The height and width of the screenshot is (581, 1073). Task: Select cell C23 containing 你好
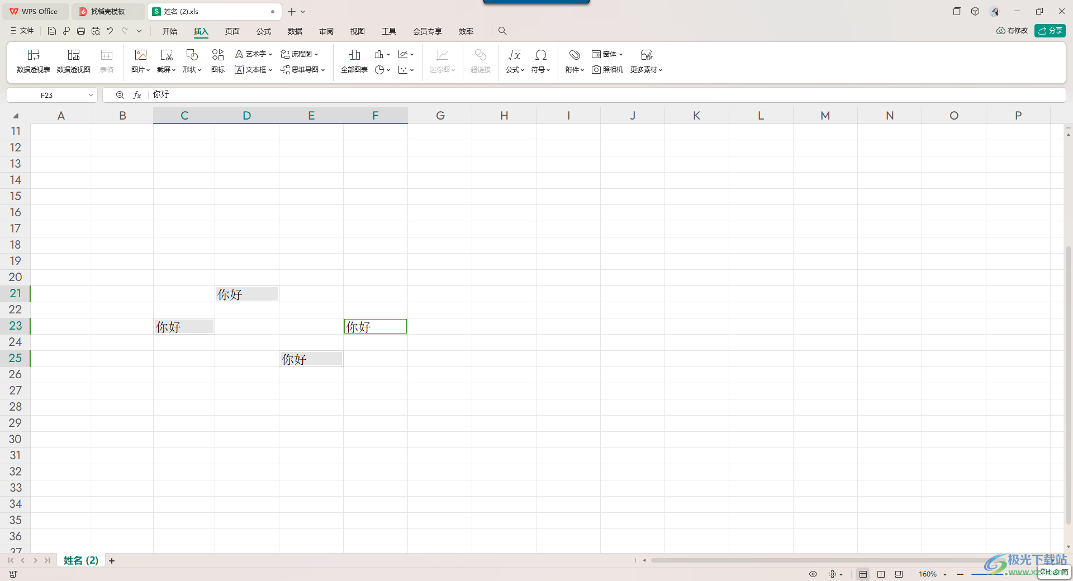(184, 326)
